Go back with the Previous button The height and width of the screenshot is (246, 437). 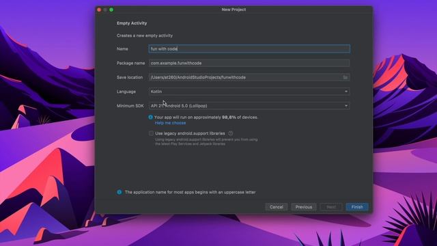coord(304,207)
